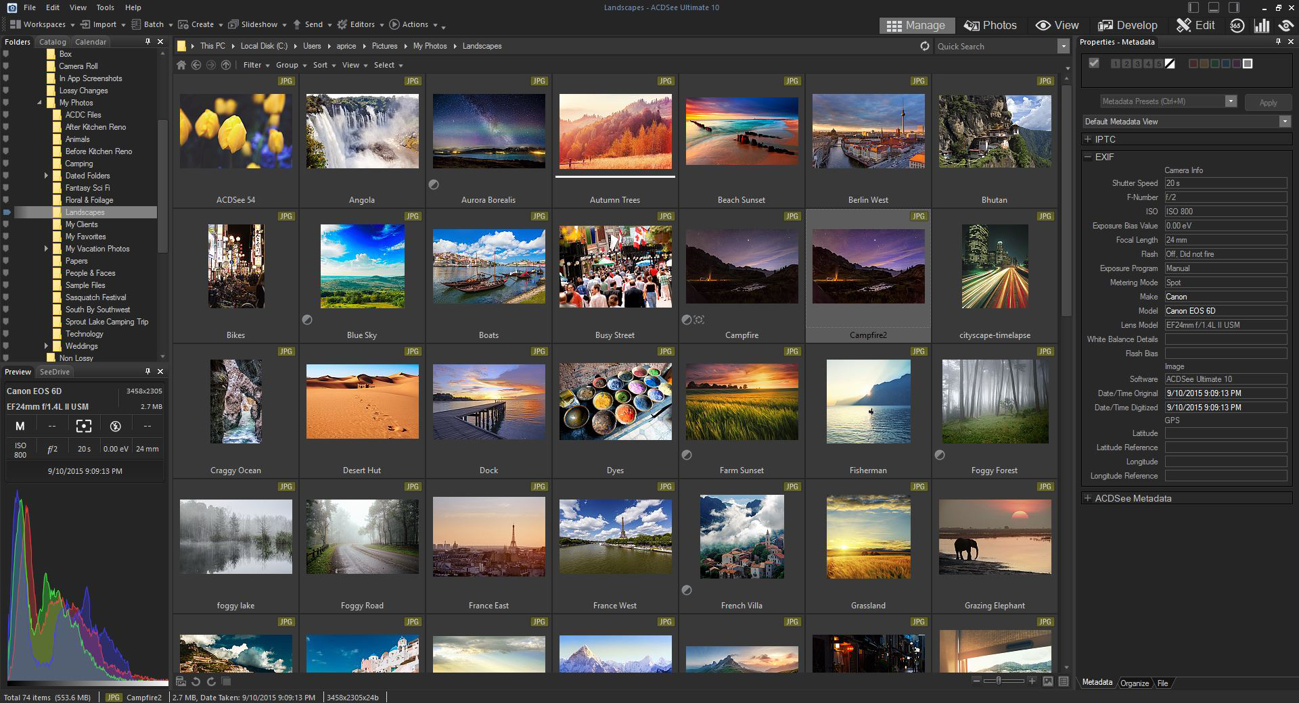The image size is (1299, 703).
Task: Toggle Easy-Select indicator for Landscapes folder
Action: [x=7, y=212]
